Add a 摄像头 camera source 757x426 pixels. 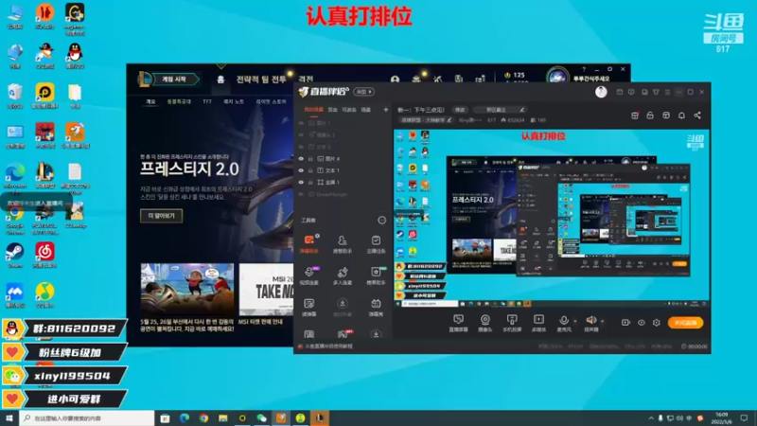coord(484,323)
